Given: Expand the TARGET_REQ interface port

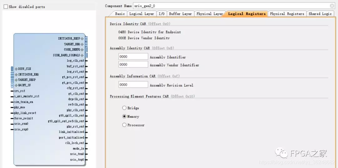Looking at the screenshot, I should pos(82,44).
